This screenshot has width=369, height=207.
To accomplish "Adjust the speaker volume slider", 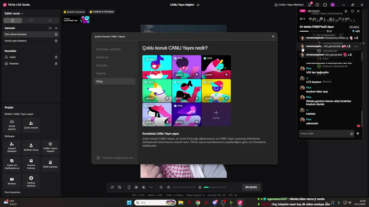I will coord(183,187).
